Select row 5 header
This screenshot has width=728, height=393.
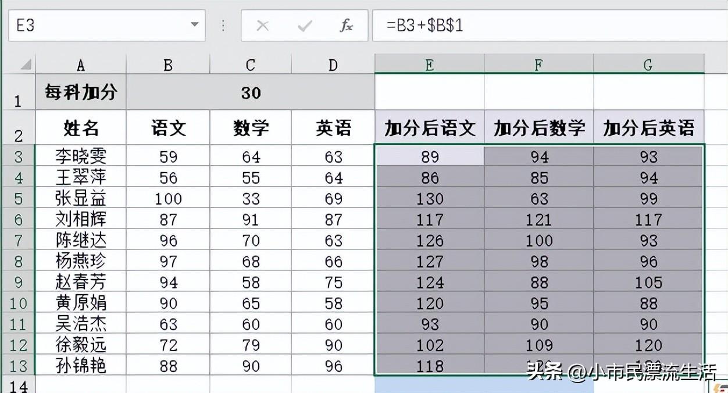tap(17, 198)
